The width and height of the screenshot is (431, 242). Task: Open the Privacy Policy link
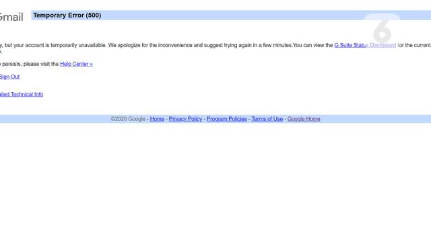pos(185,119)
